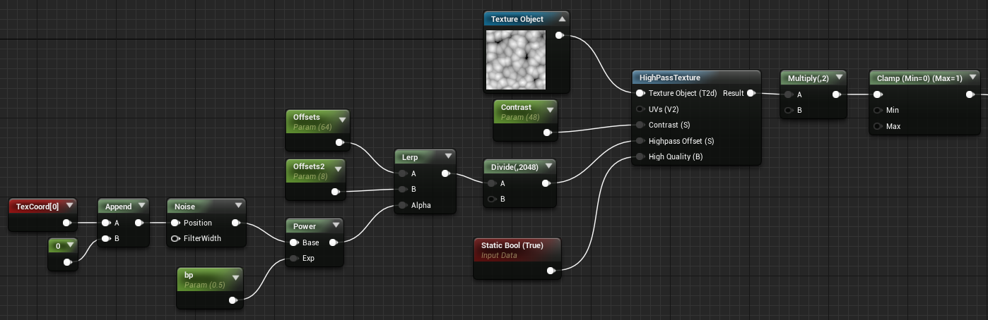Viewport: 988px width, 320px height.
Task: Expand the Append node arrow
Action: (142, 207)
